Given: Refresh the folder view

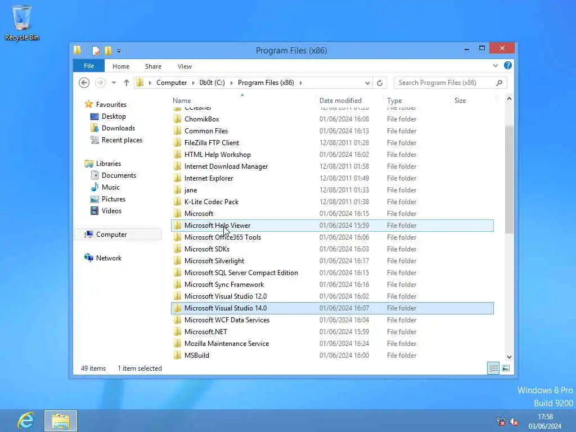Looking at the screenshot, I should [380, 83].
